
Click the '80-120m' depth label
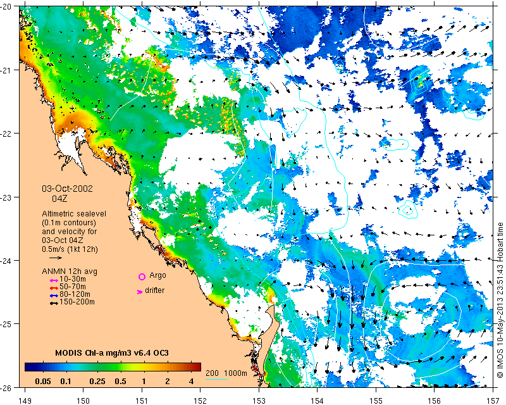click(75, 294)
